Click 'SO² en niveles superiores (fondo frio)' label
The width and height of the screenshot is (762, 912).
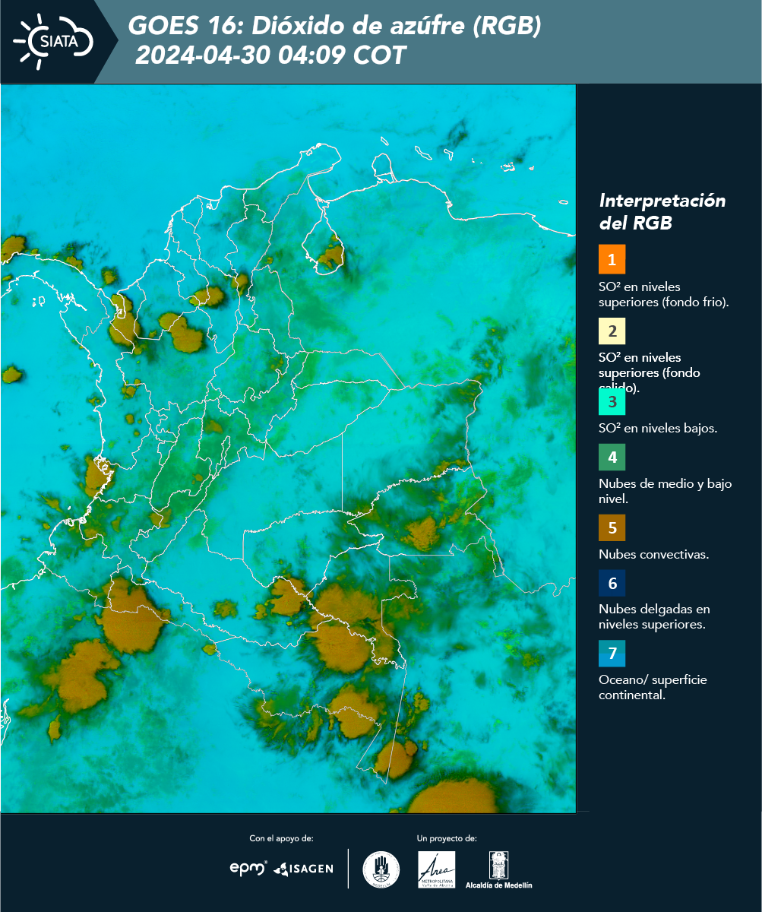663,294
